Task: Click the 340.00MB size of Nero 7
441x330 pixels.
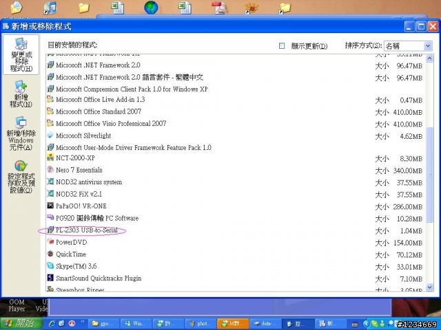Action: pyautogui.click(x=408, y=170)
